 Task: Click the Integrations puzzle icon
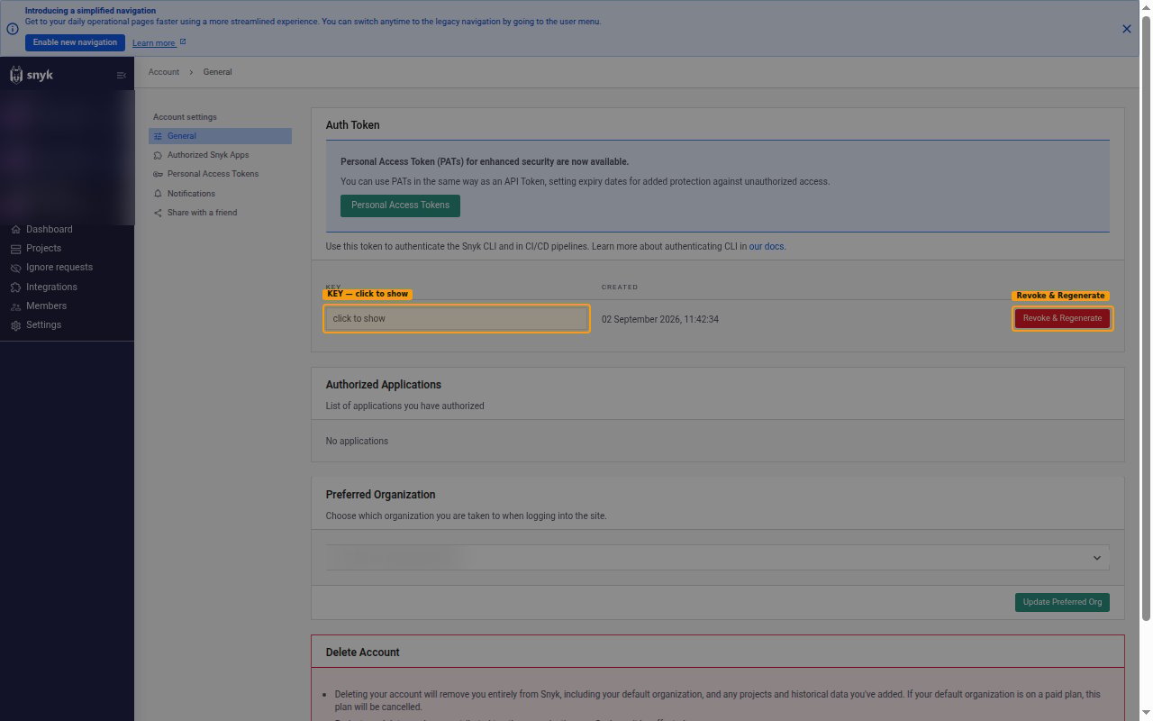[x=15, y=287]
